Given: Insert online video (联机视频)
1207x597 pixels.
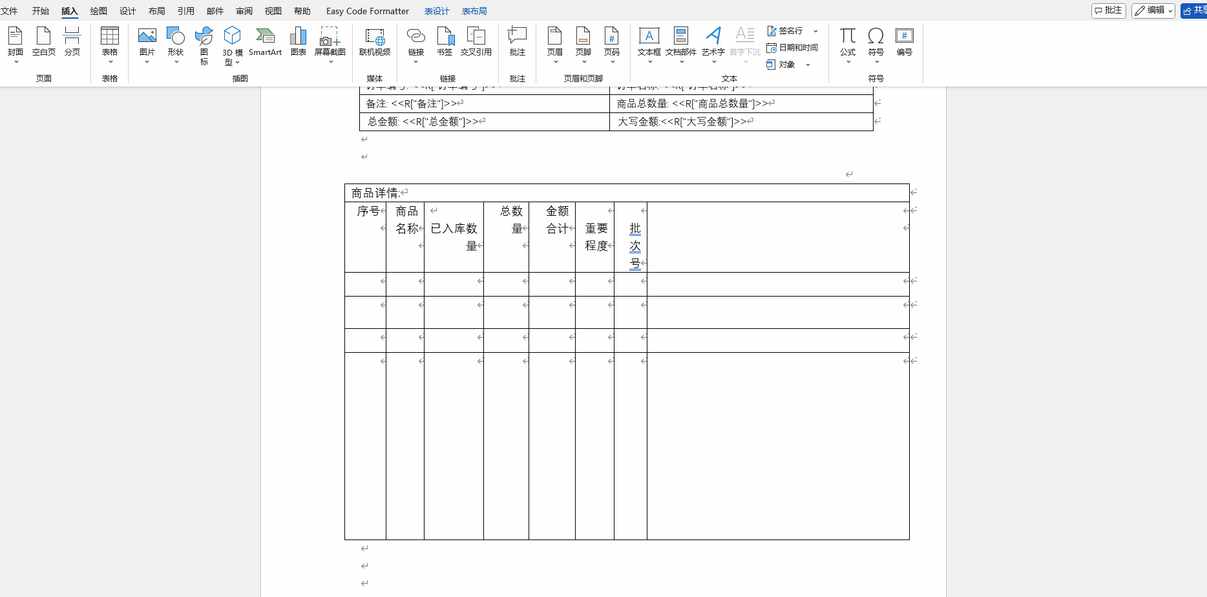Looking at the screenshot, I should pyautogui.click(x=375, y=42).
